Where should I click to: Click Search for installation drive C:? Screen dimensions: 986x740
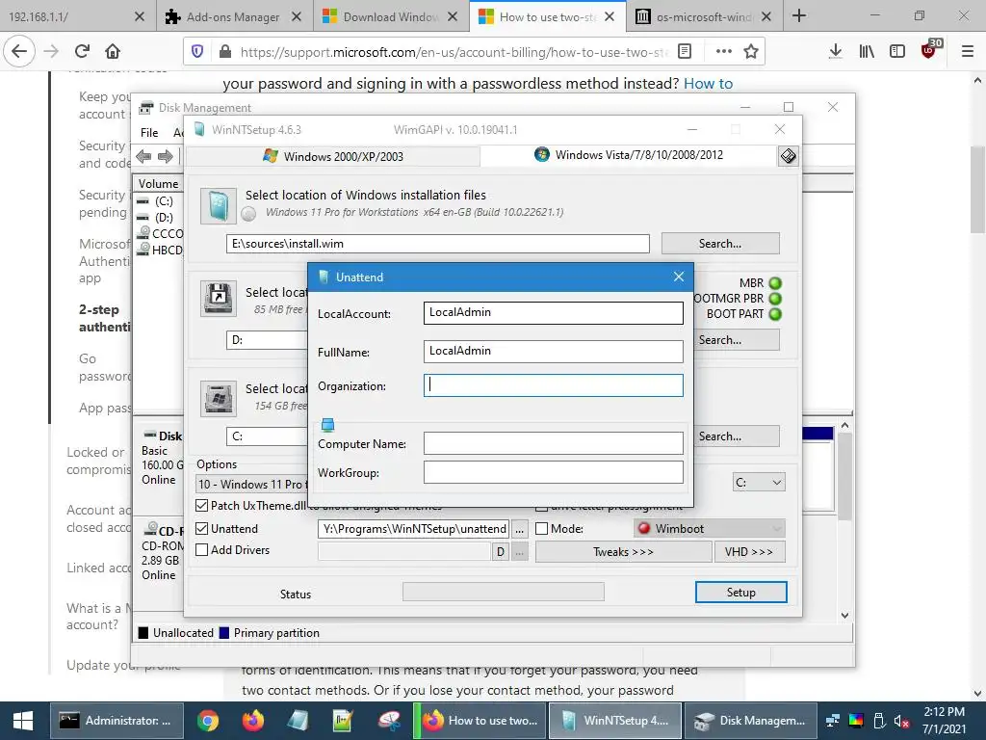pos(737,436)
